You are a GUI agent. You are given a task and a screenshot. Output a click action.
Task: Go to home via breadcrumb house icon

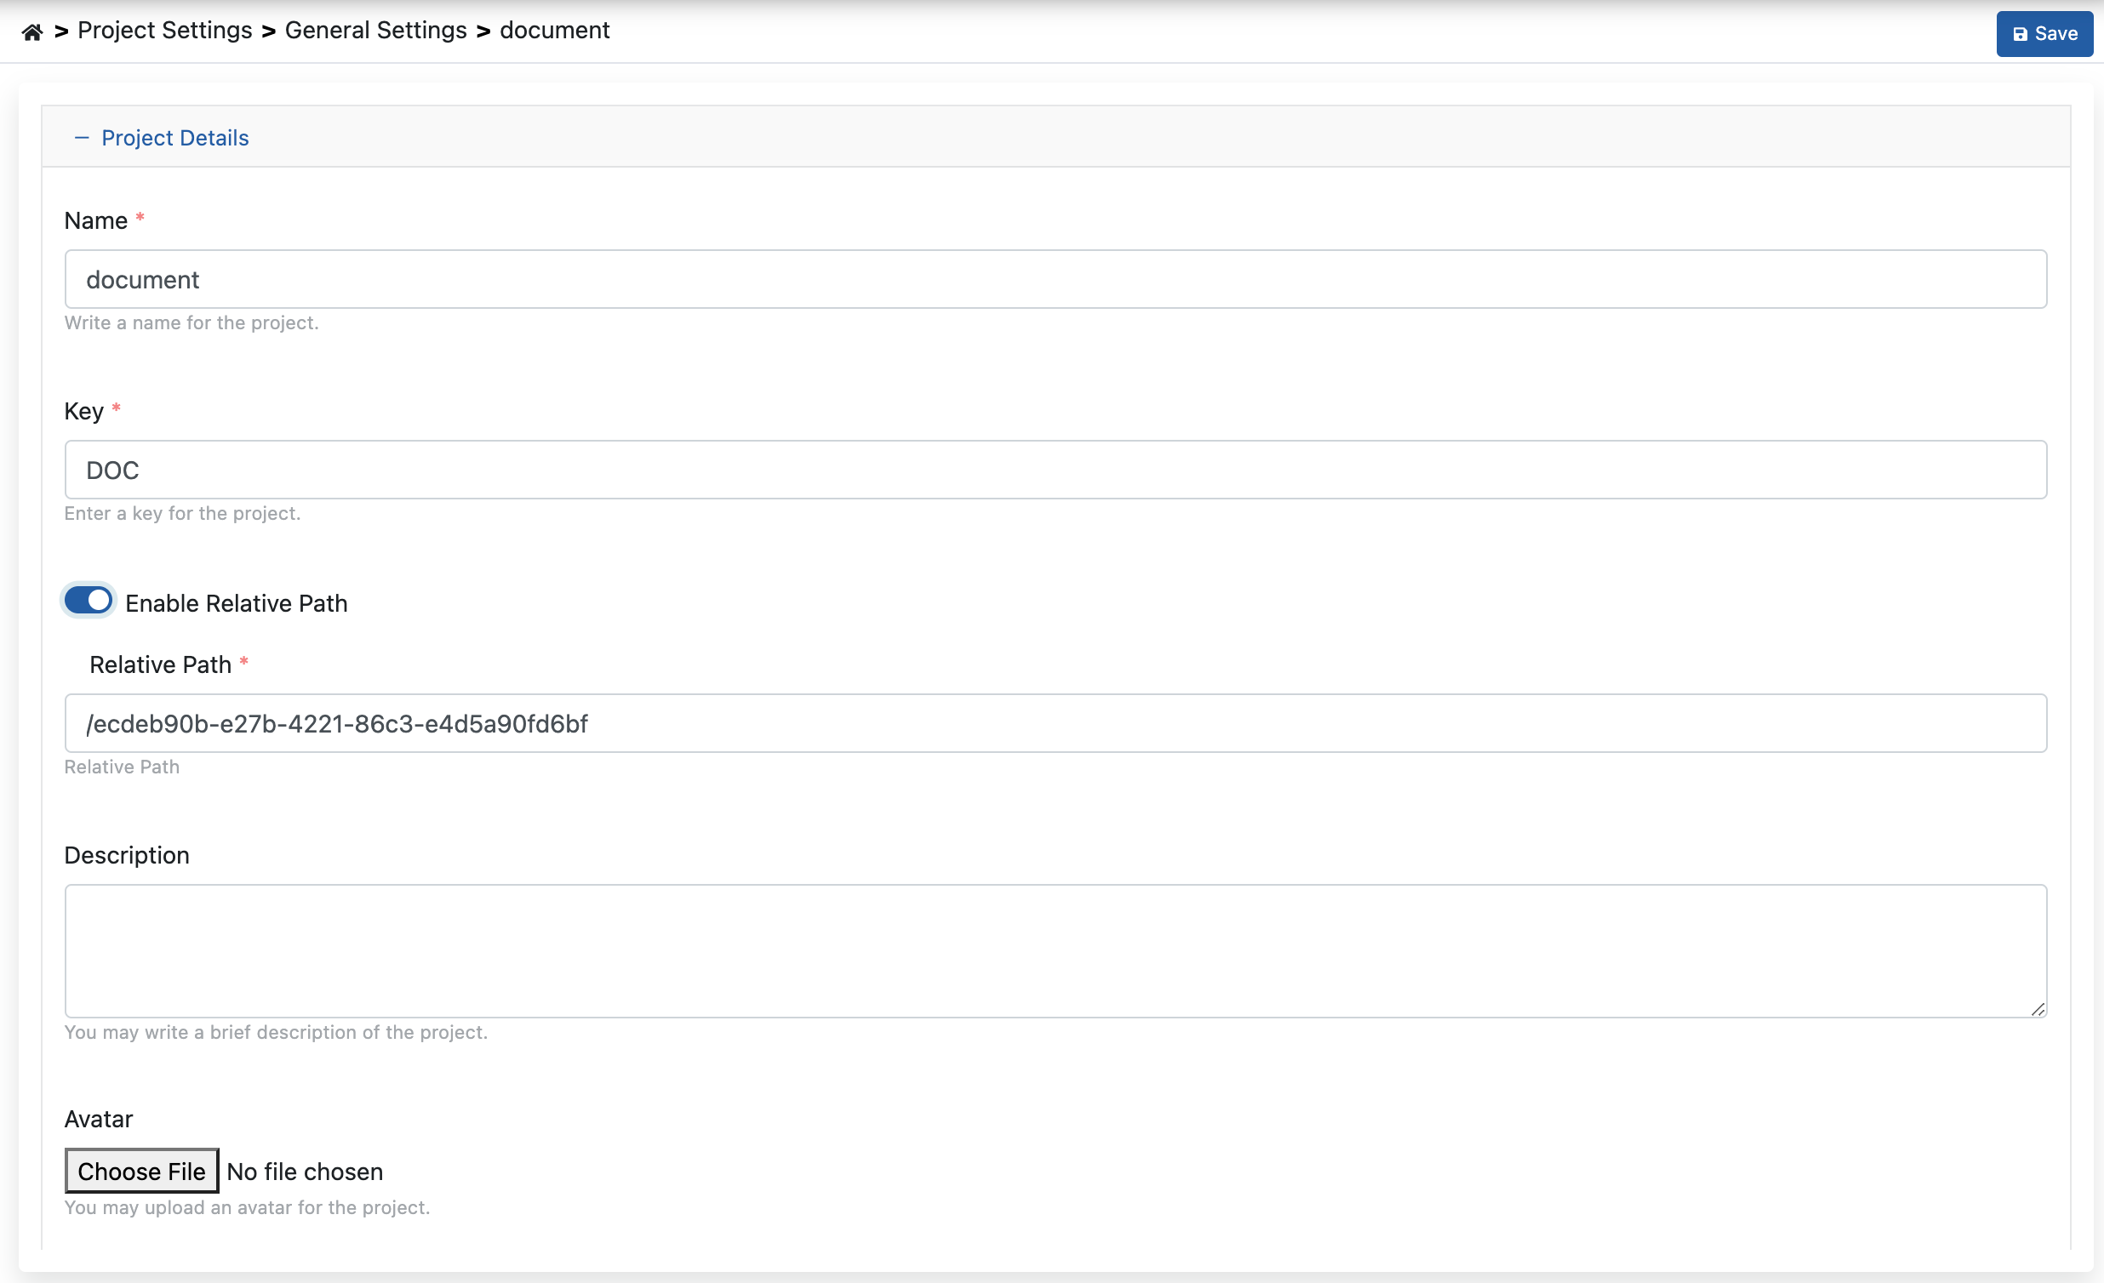click(32, 31)
